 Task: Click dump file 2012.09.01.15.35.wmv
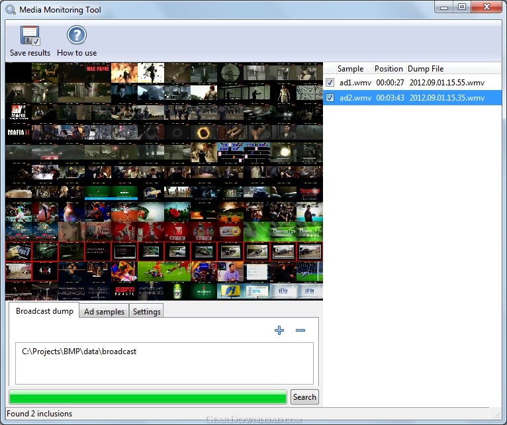pyautogui.click(x=447, y=98)
